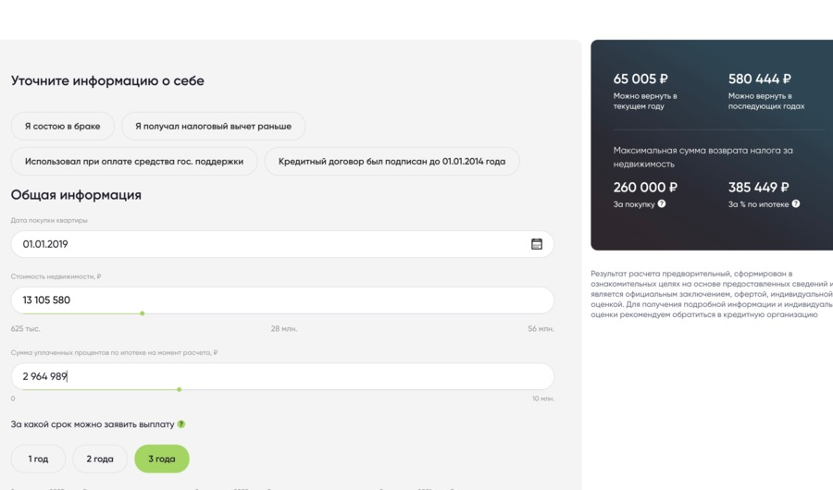The width and height of the screenshot is (833, 490).
Task: Click the mortgage interest slider handle
Action: click(179, 389)
